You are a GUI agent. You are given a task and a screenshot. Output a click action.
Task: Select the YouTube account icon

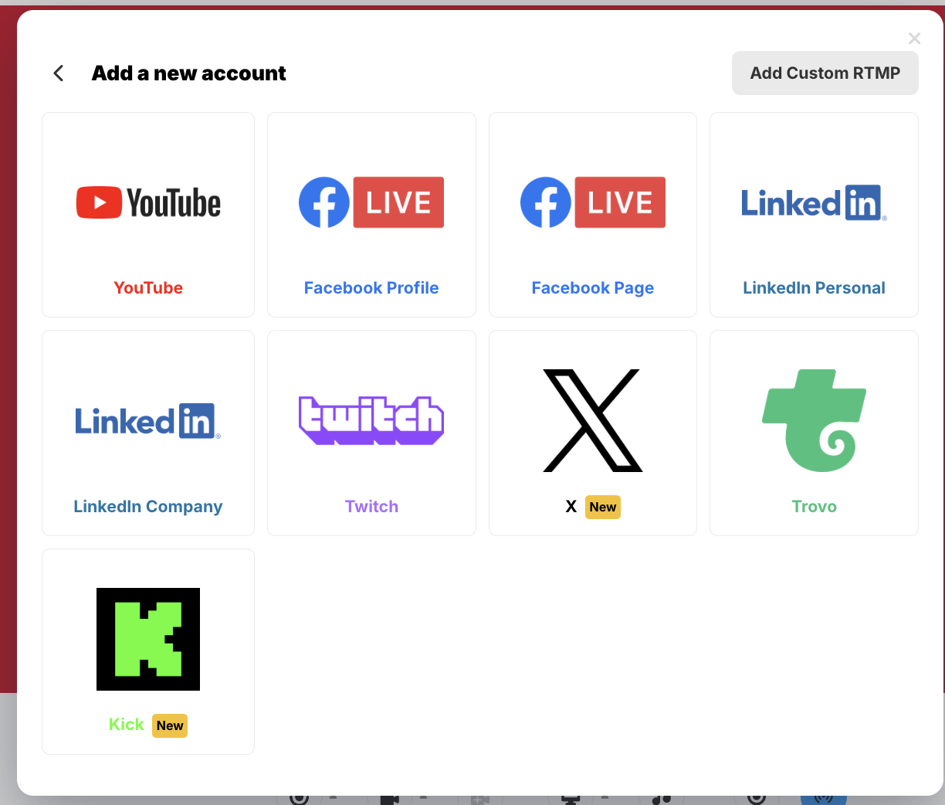(x=147, y=202)
